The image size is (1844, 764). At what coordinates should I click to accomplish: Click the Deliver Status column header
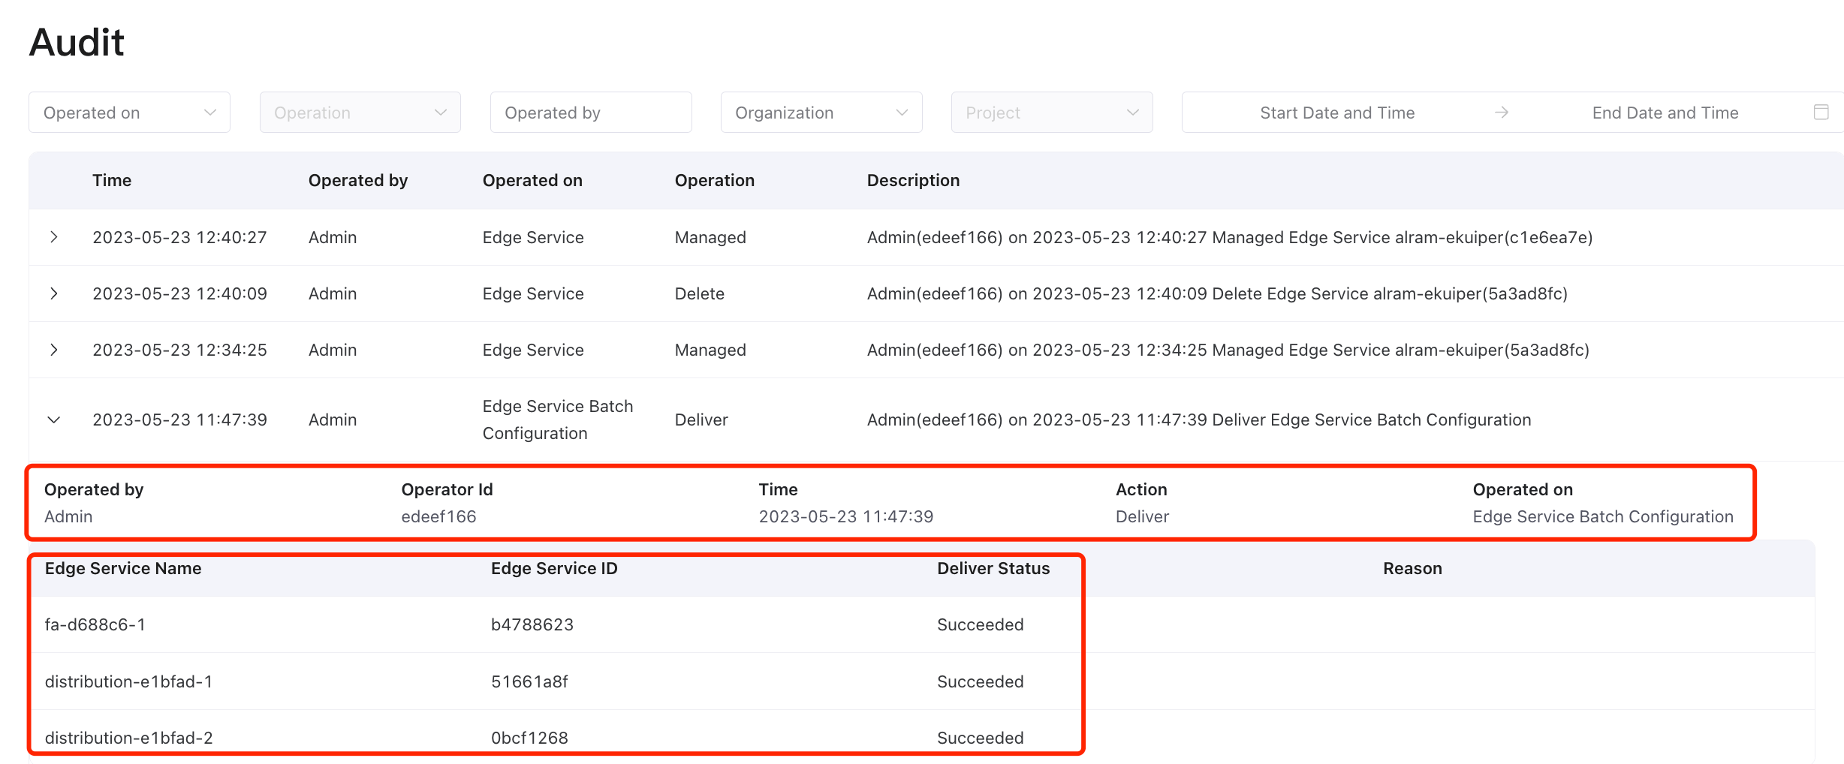[x=993, y=568]
